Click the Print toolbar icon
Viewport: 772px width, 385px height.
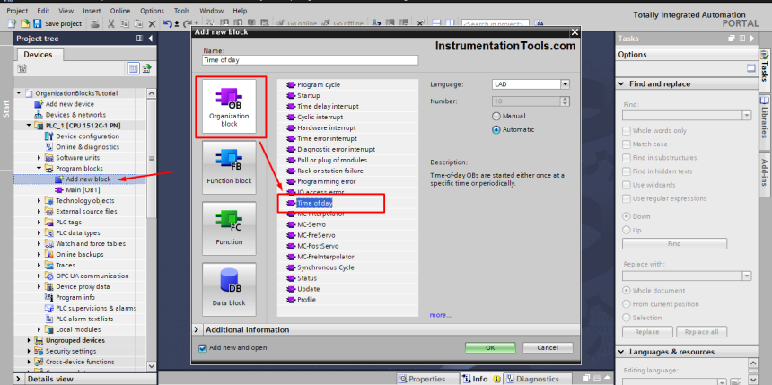click(x=95, y=23)
